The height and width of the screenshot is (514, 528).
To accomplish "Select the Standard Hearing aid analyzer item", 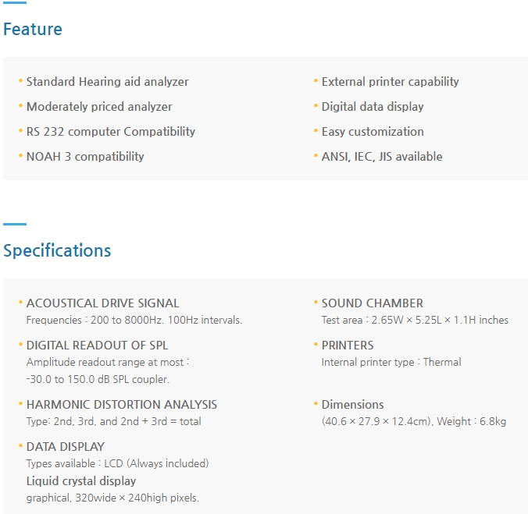I will click(107, 82).
